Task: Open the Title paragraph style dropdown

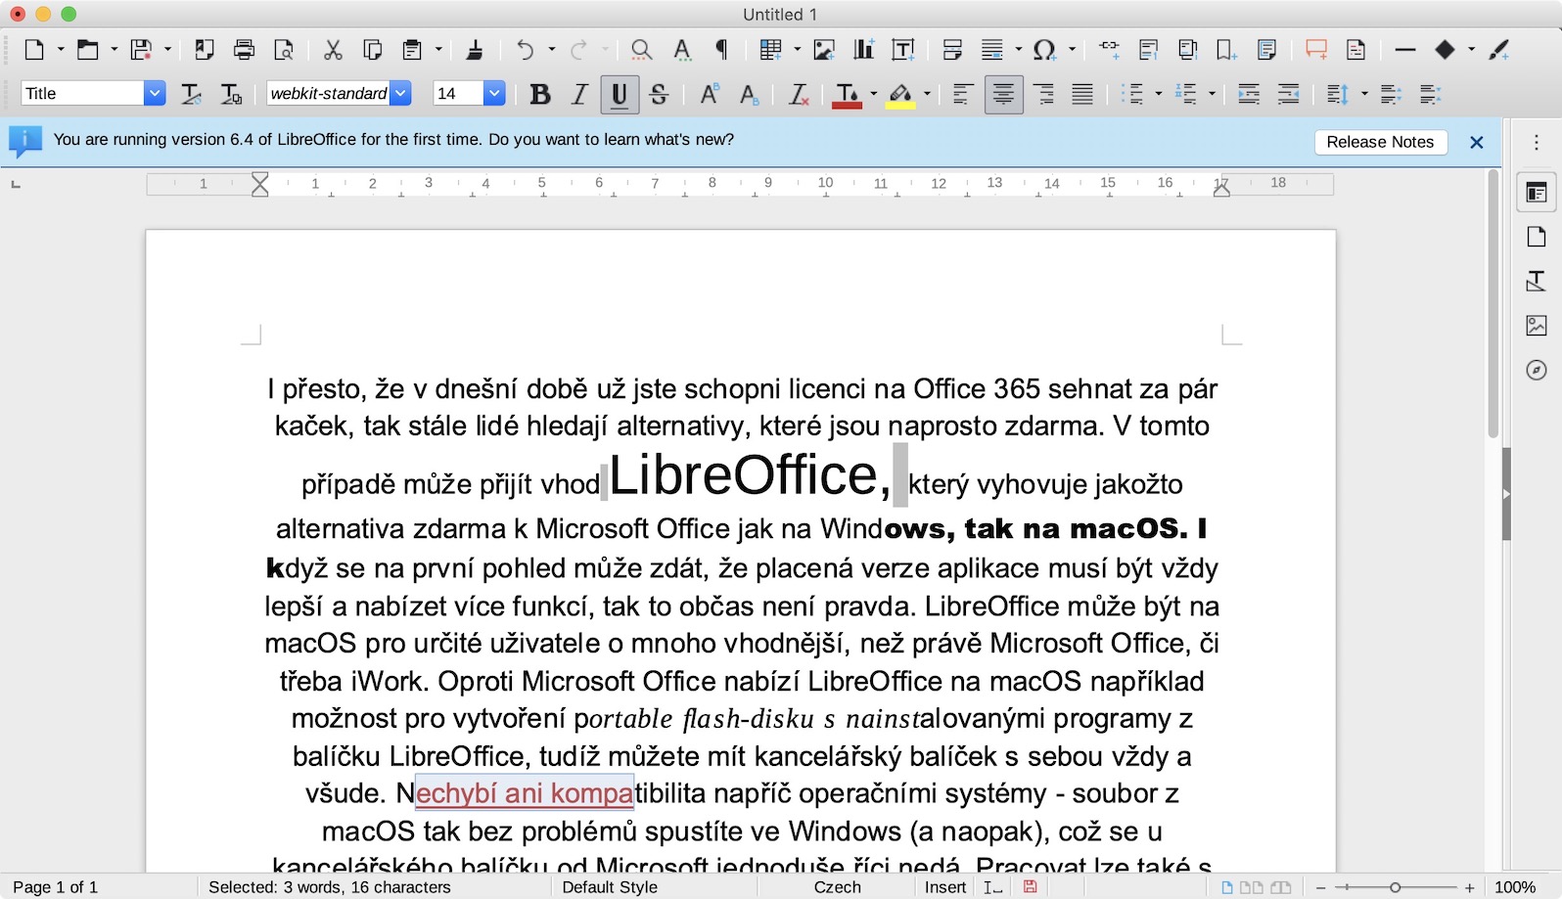Action: [155, 93]
